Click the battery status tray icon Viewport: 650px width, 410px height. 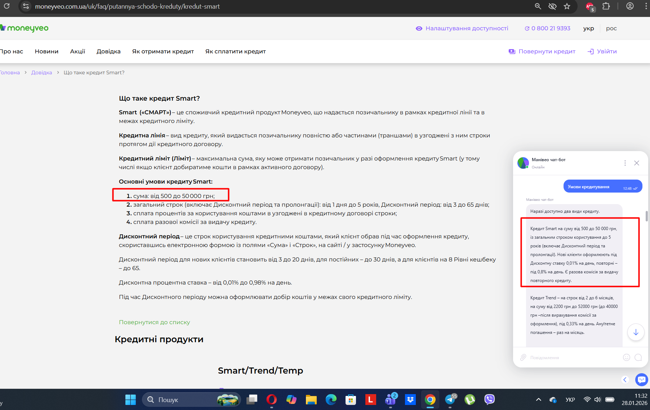(x=610, y=400)
